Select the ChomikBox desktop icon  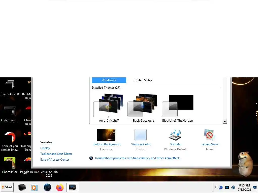click(10, 165)
